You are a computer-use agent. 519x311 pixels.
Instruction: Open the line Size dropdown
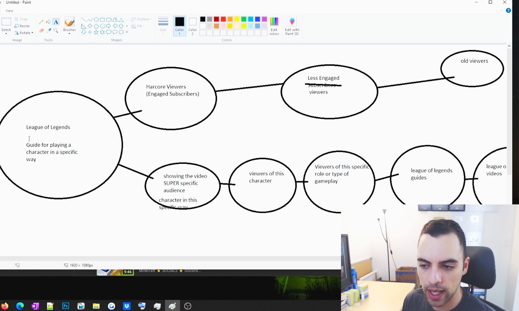point(163,26)
